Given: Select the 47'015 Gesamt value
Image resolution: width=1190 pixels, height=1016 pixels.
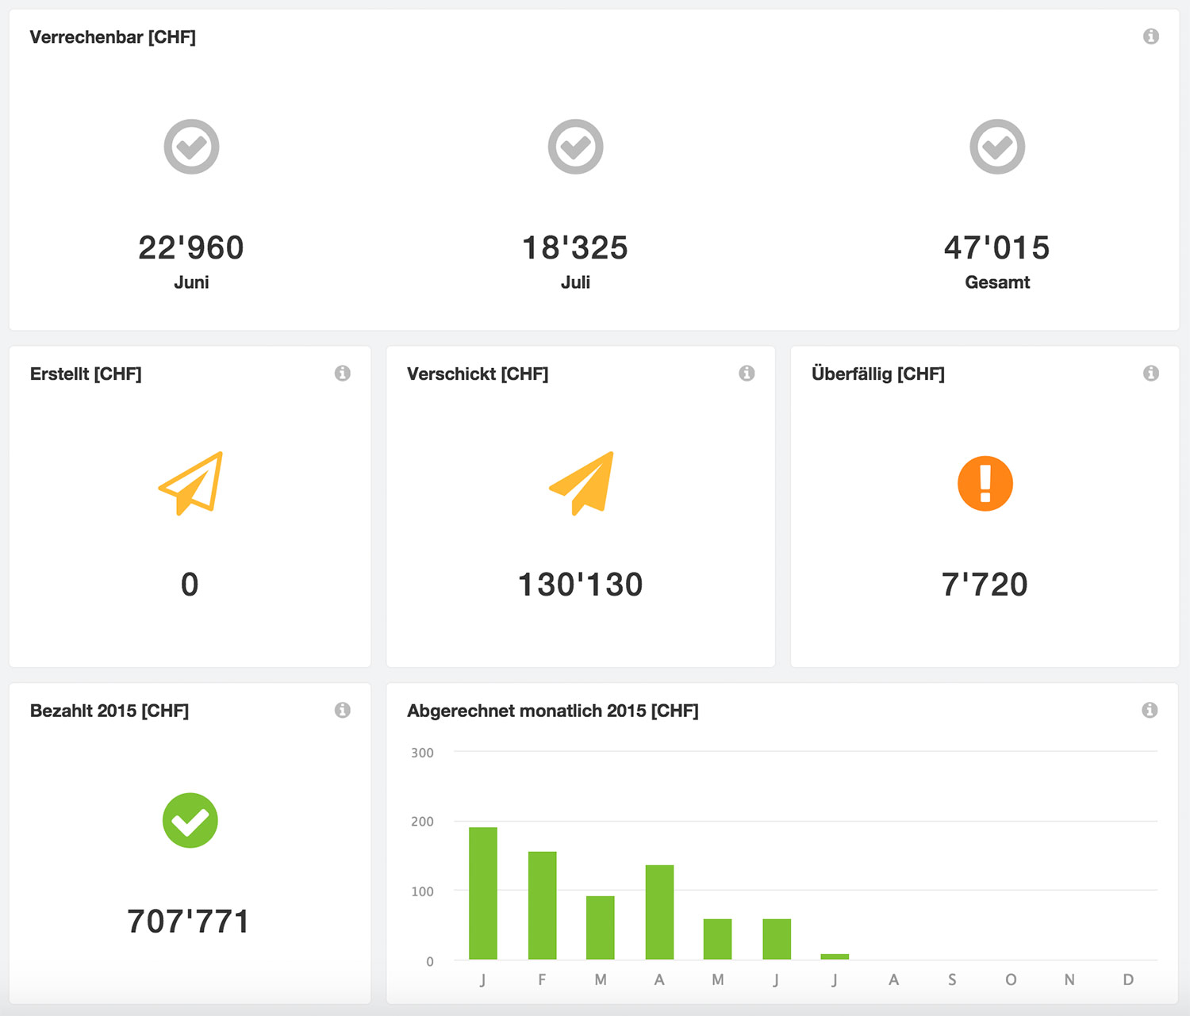Looking at the screenshot, I should point(997,247).
